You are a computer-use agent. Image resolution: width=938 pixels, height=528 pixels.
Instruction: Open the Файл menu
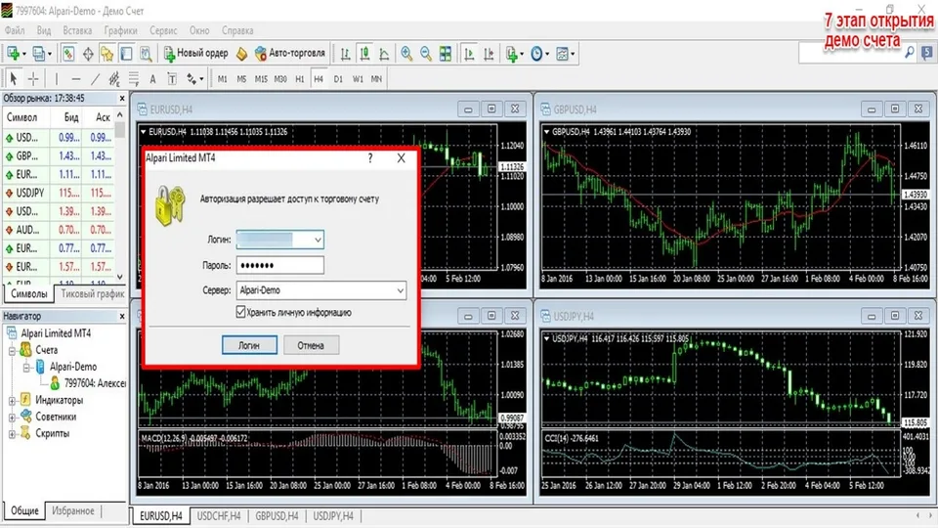tap(15, 30)
